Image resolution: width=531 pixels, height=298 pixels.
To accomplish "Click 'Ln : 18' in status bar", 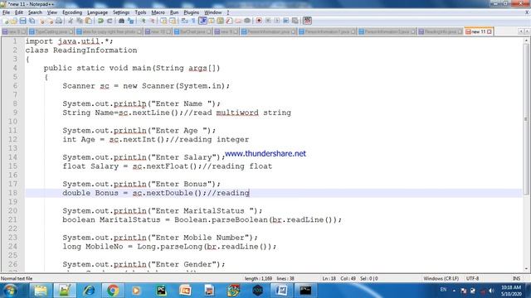I will tap(329, 279).
